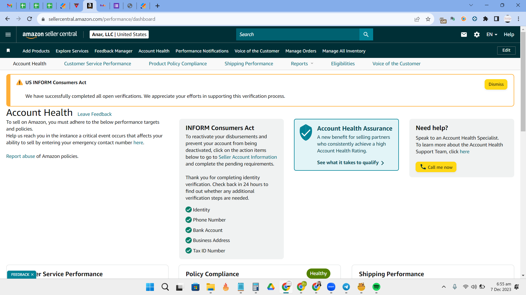
Task: Open Microsoft Store from the taskbar
Action: coord(195,287)
